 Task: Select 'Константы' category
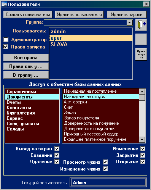click(32, 108)
